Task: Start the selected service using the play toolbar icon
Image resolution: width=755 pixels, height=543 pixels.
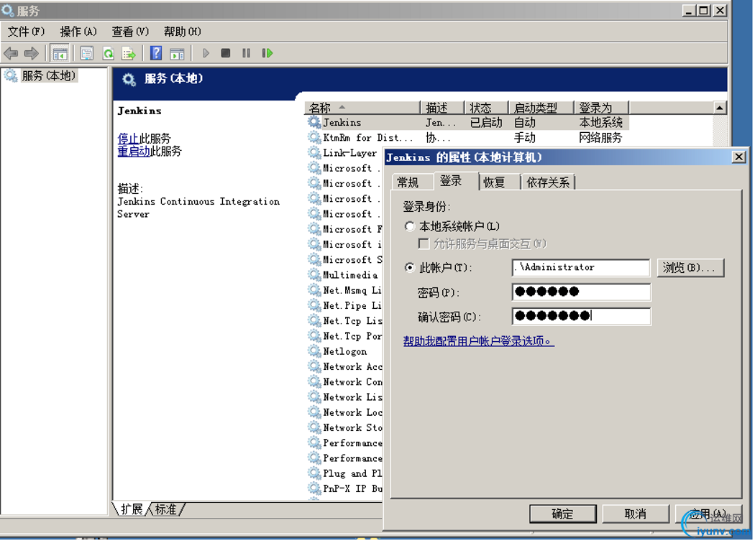Action: [206, 52]
